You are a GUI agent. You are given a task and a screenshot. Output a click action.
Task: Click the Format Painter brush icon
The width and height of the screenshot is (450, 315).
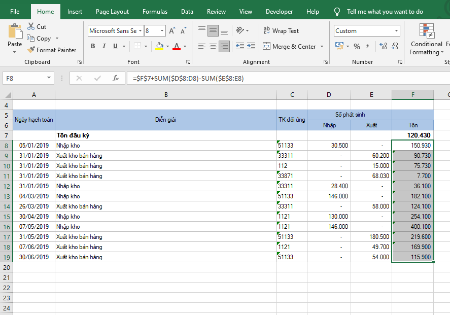point(31,50)
